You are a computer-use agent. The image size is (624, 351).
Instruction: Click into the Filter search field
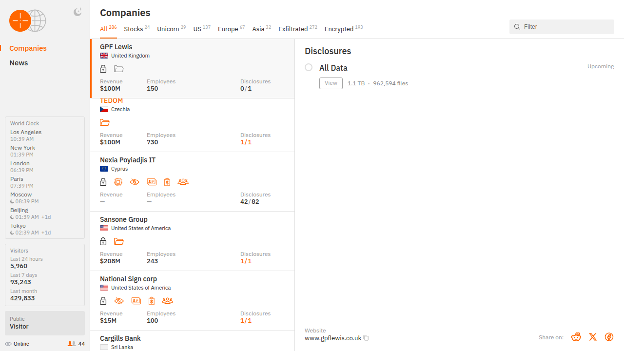pos(562,27)
